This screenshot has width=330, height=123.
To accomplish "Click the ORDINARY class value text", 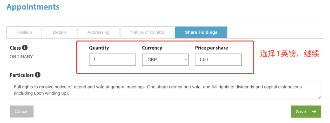I will (21, 57).
